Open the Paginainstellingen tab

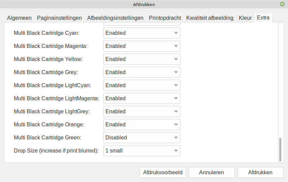click(59, 18)
